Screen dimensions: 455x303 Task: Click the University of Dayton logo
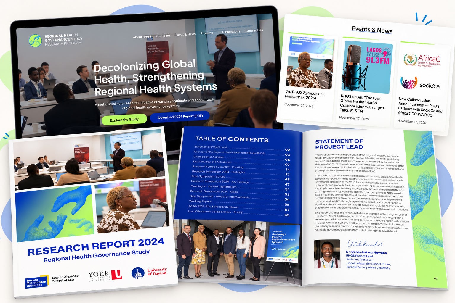(x=149, y=273)
